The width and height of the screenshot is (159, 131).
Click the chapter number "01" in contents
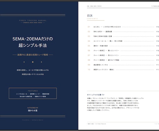(x=89, y=27)
